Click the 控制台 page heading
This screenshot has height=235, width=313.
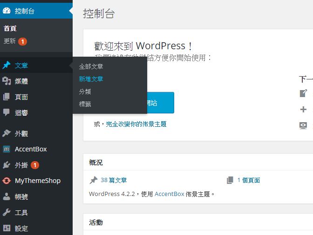coord(99,13)
